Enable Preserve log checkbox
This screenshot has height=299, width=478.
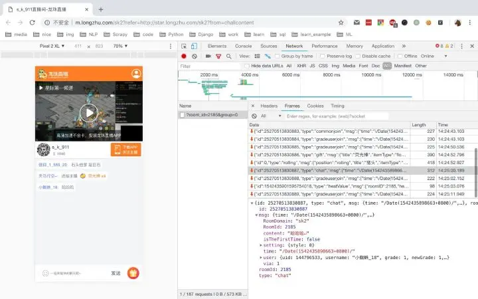tap(322, 56)
